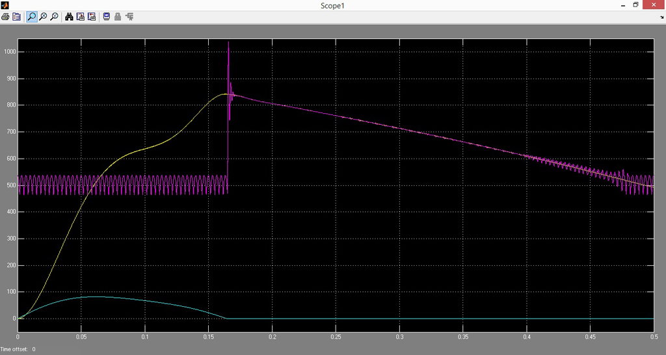The height and width of the screenshot is (355, 666).
Task: Click the 100 y-axis tick label
Action: tap(10, 292)
